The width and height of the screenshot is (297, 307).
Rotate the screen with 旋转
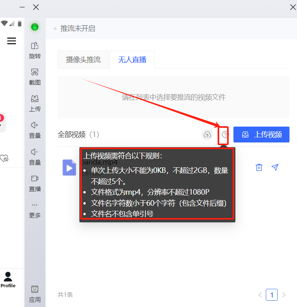pyautogui.click(x=35, y=51)
